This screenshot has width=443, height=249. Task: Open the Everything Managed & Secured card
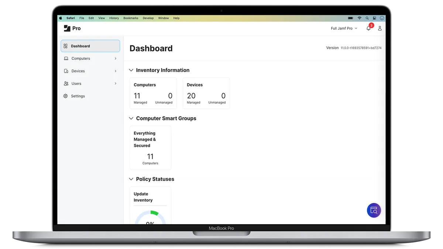[150, 147]
